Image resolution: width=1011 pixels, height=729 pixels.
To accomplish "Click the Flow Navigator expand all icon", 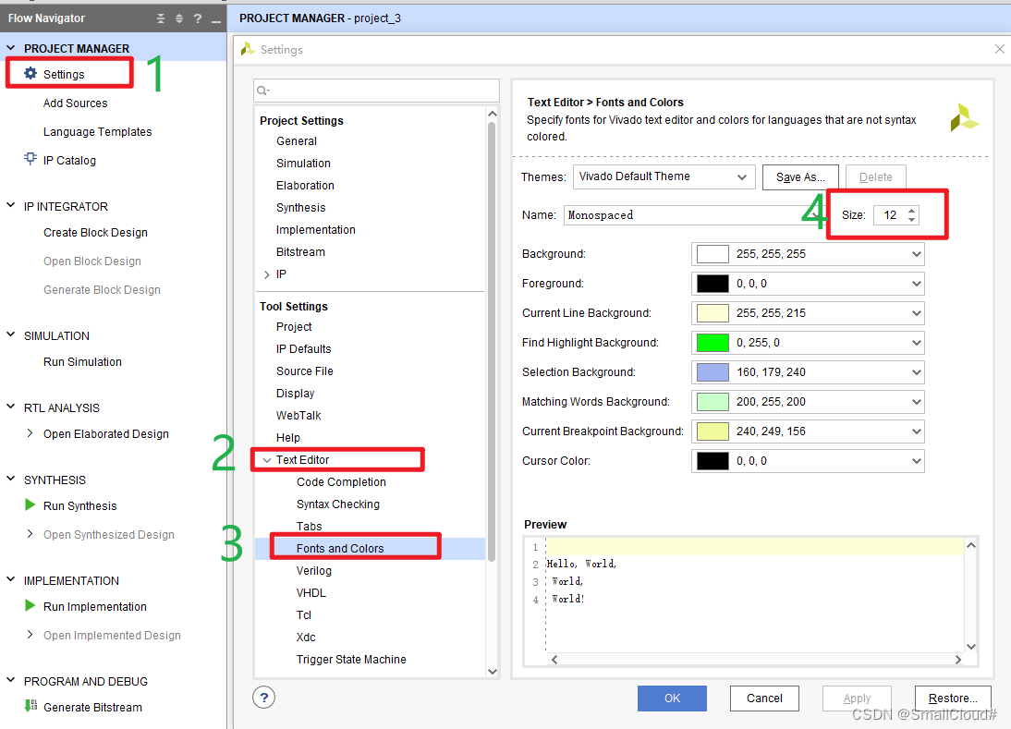I will 179,18.
